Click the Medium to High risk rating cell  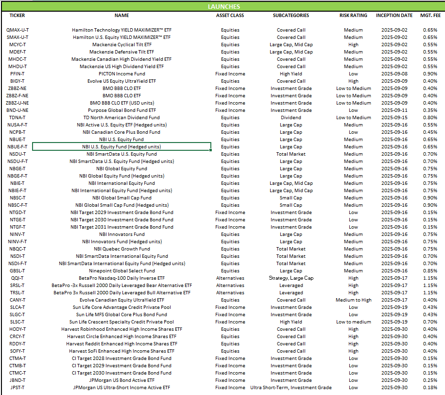(353, 300)
